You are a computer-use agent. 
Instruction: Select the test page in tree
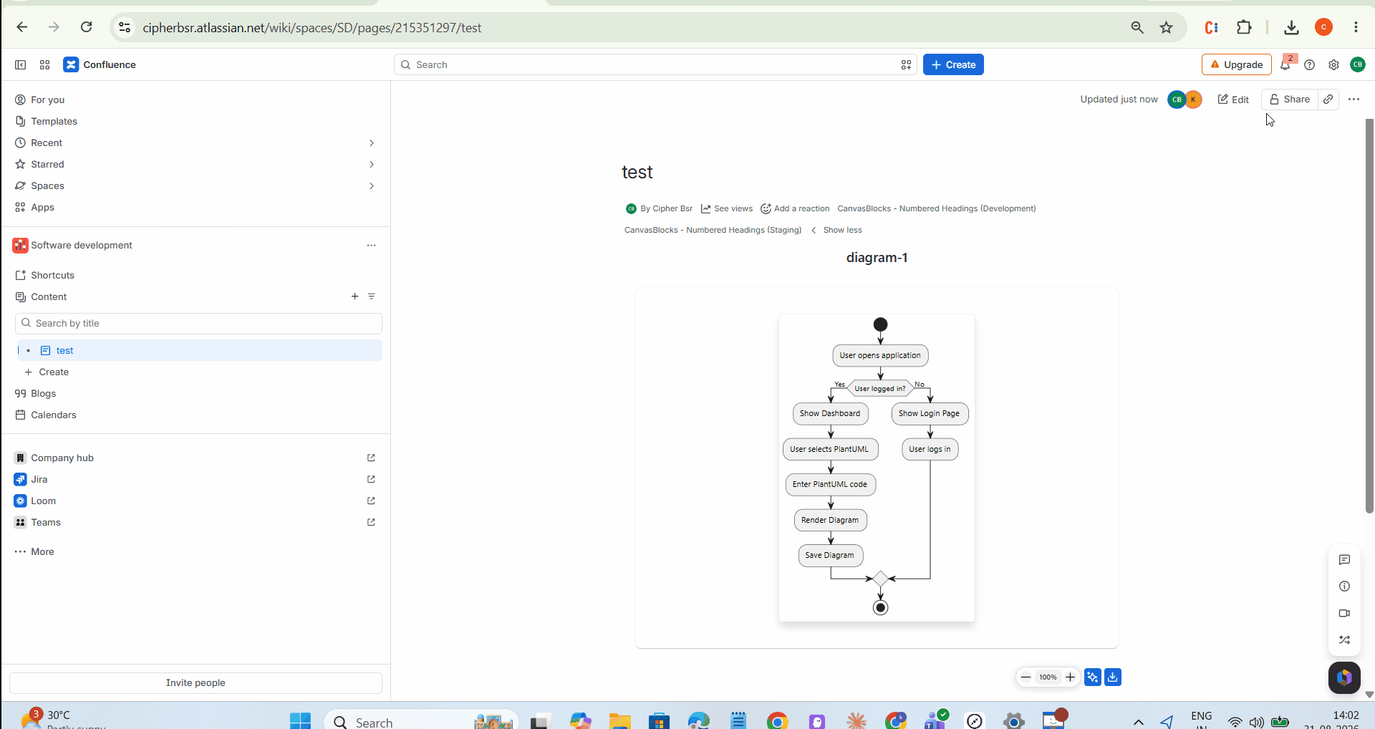[198, 350]
